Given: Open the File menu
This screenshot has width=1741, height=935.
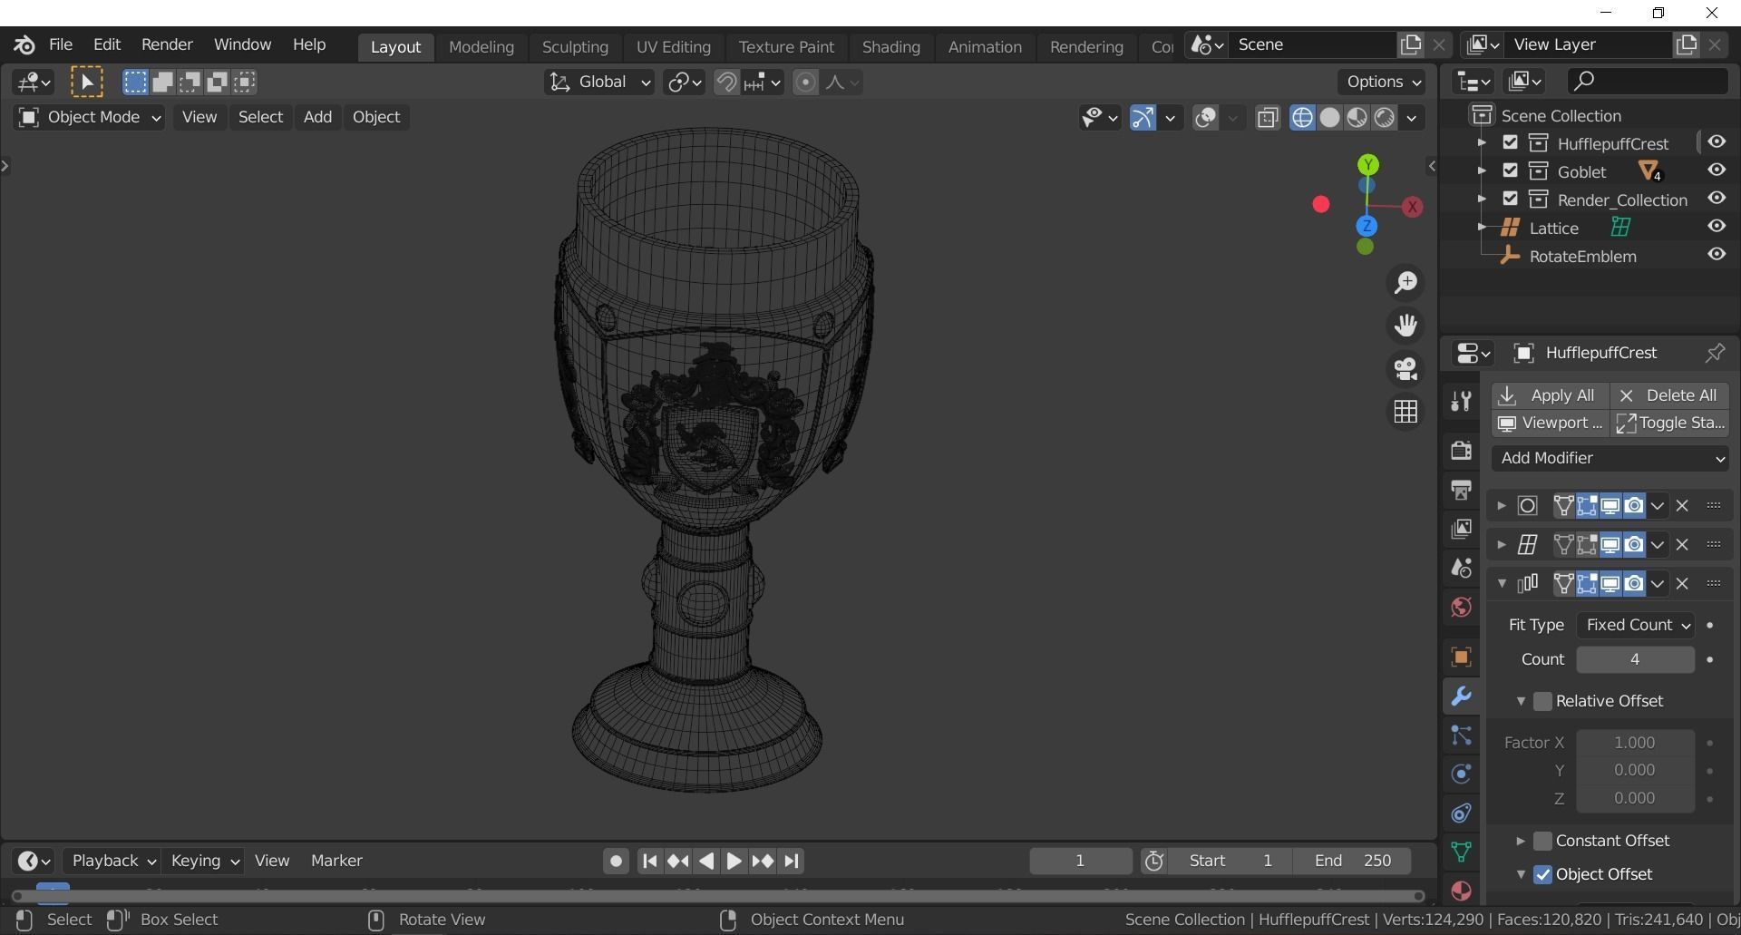Looking at the screenshot, I should [x=61, y=44].
